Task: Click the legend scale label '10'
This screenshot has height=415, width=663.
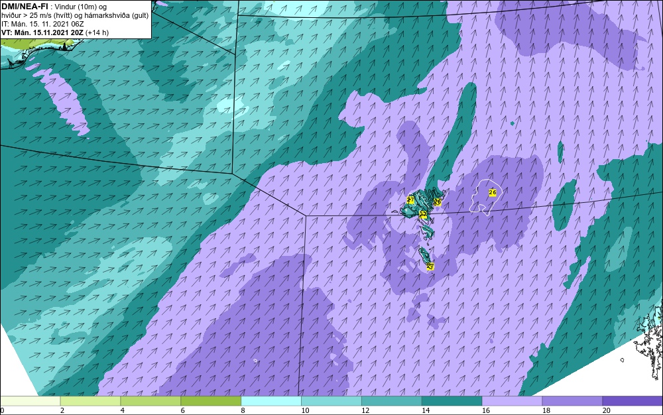Action: 305,410
